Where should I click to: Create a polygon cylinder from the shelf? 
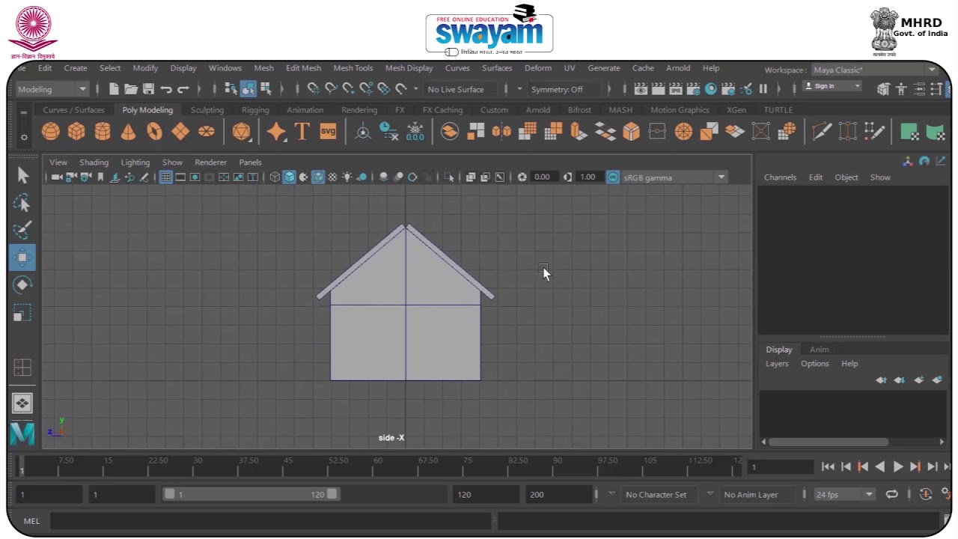[x=103, y=133]
